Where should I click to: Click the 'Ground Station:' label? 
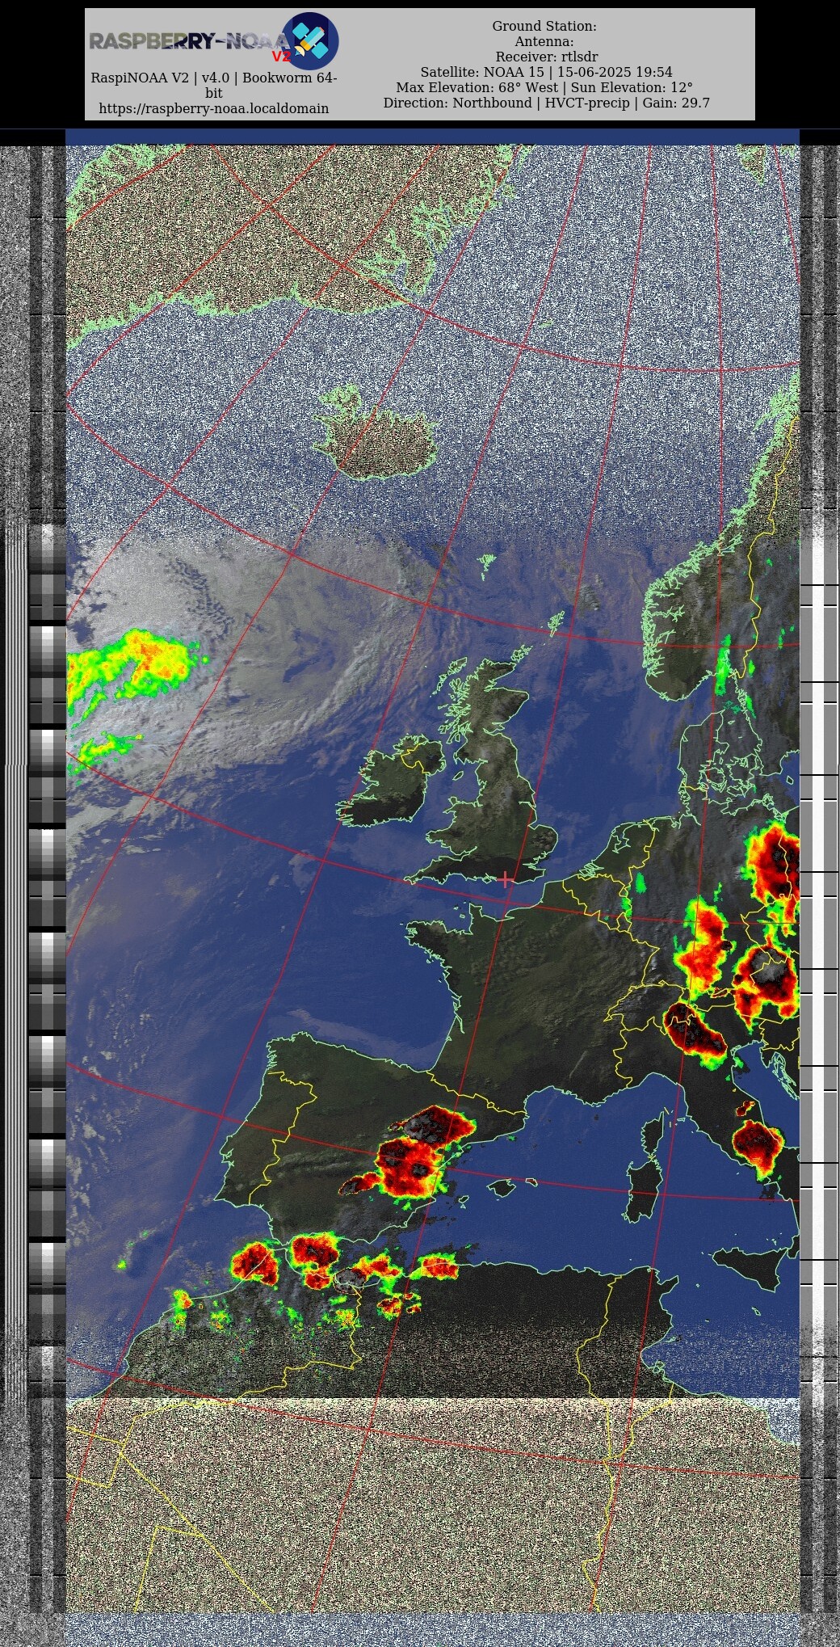pyautogui.click(x=544, y=26)
